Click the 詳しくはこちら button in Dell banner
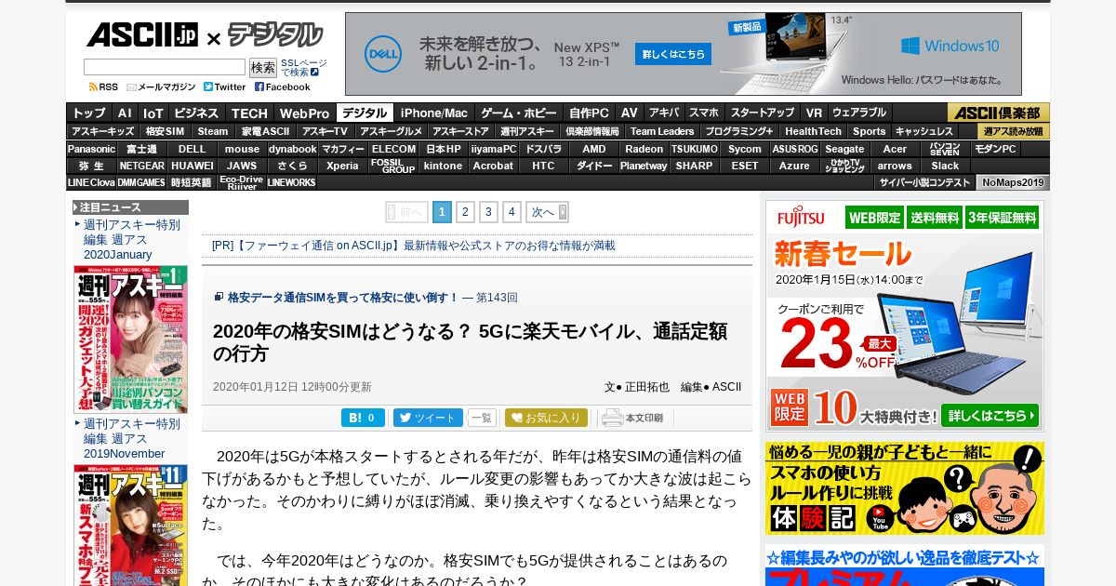Image resolution: width=1116 pixels, height=586 pixels. click(673, 54)
